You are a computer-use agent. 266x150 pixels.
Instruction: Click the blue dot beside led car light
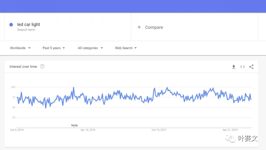point(11,25)
